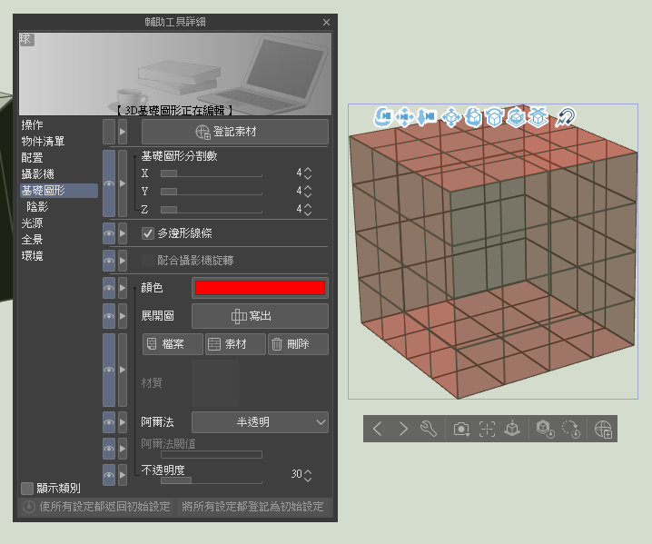Click register material icon in object launcher
This screenshot has width=652, height=544.
click(603, 429)
